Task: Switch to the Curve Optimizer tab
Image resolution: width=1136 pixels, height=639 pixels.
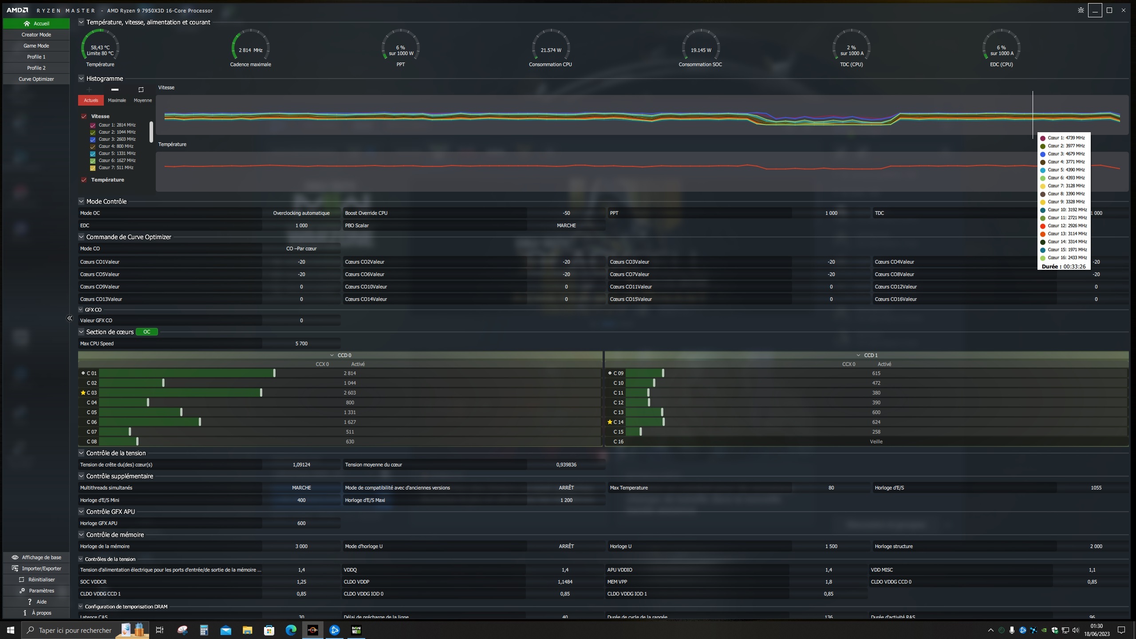Action: [x=36, y=79]
